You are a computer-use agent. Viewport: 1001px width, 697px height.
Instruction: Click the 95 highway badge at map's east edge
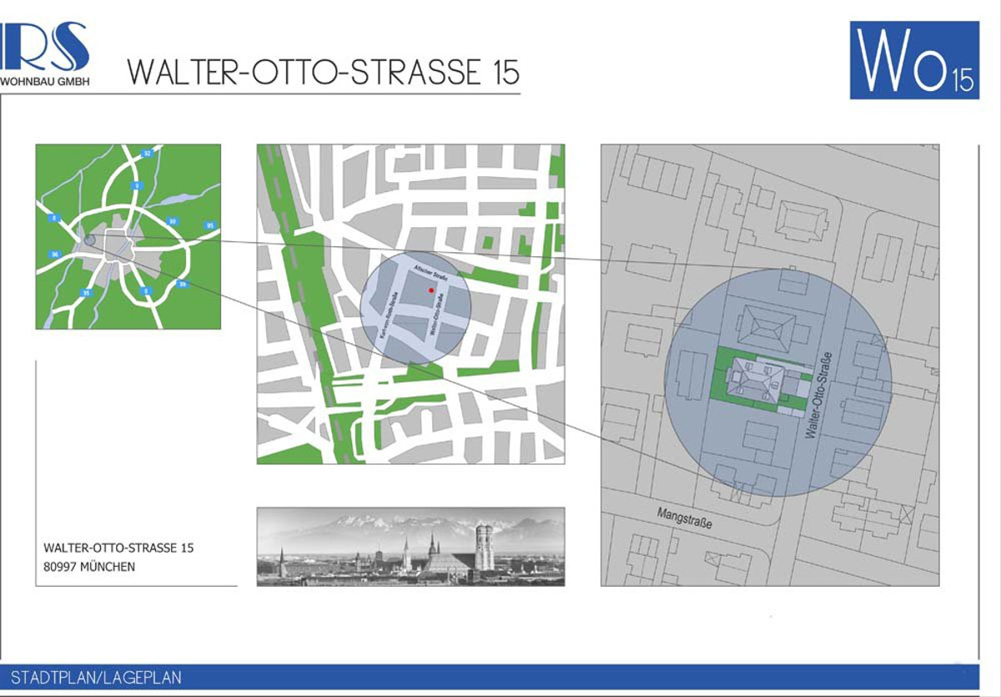coord(209,225)
